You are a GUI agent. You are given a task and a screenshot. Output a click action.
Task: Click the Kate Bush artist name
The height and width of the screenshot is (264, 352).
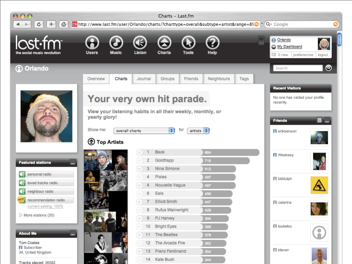pyautogui.click(x=165, y=260)
